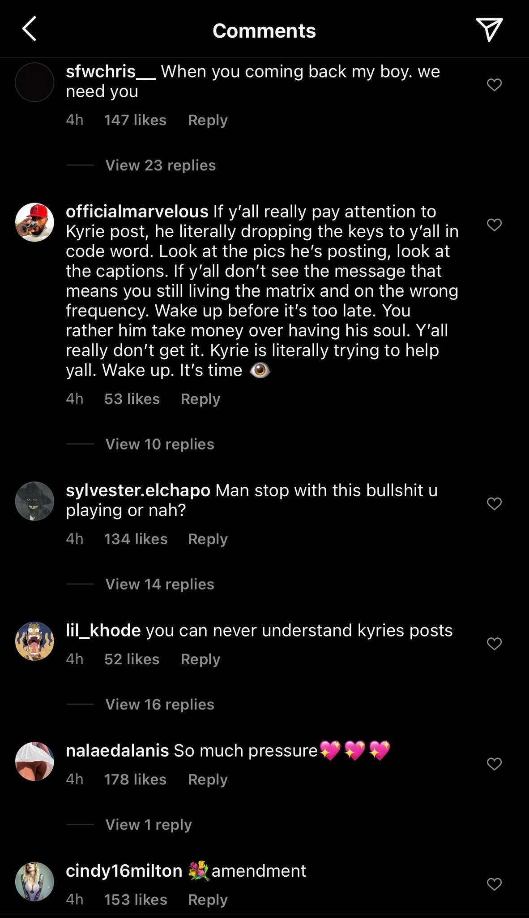
Task: Open cindy16milton's profile avatar
Action: pyautogui.click(x=34, y=881)
